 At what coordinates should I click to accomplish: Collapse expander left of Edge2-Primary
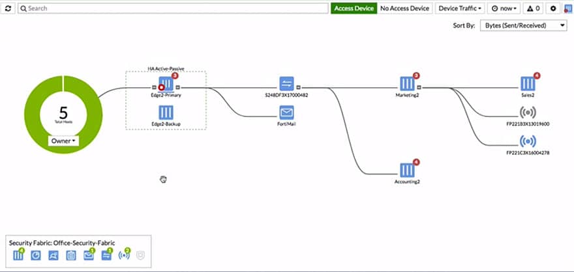(154, 87)
